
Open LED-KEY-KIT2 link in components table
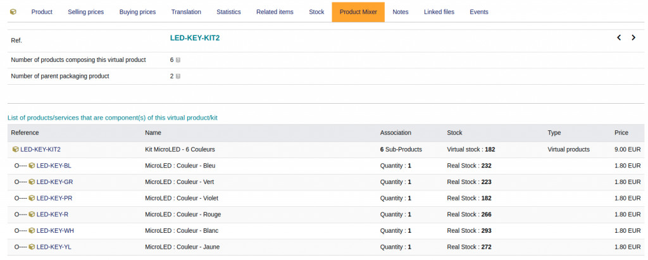click(x=40, y=150)
